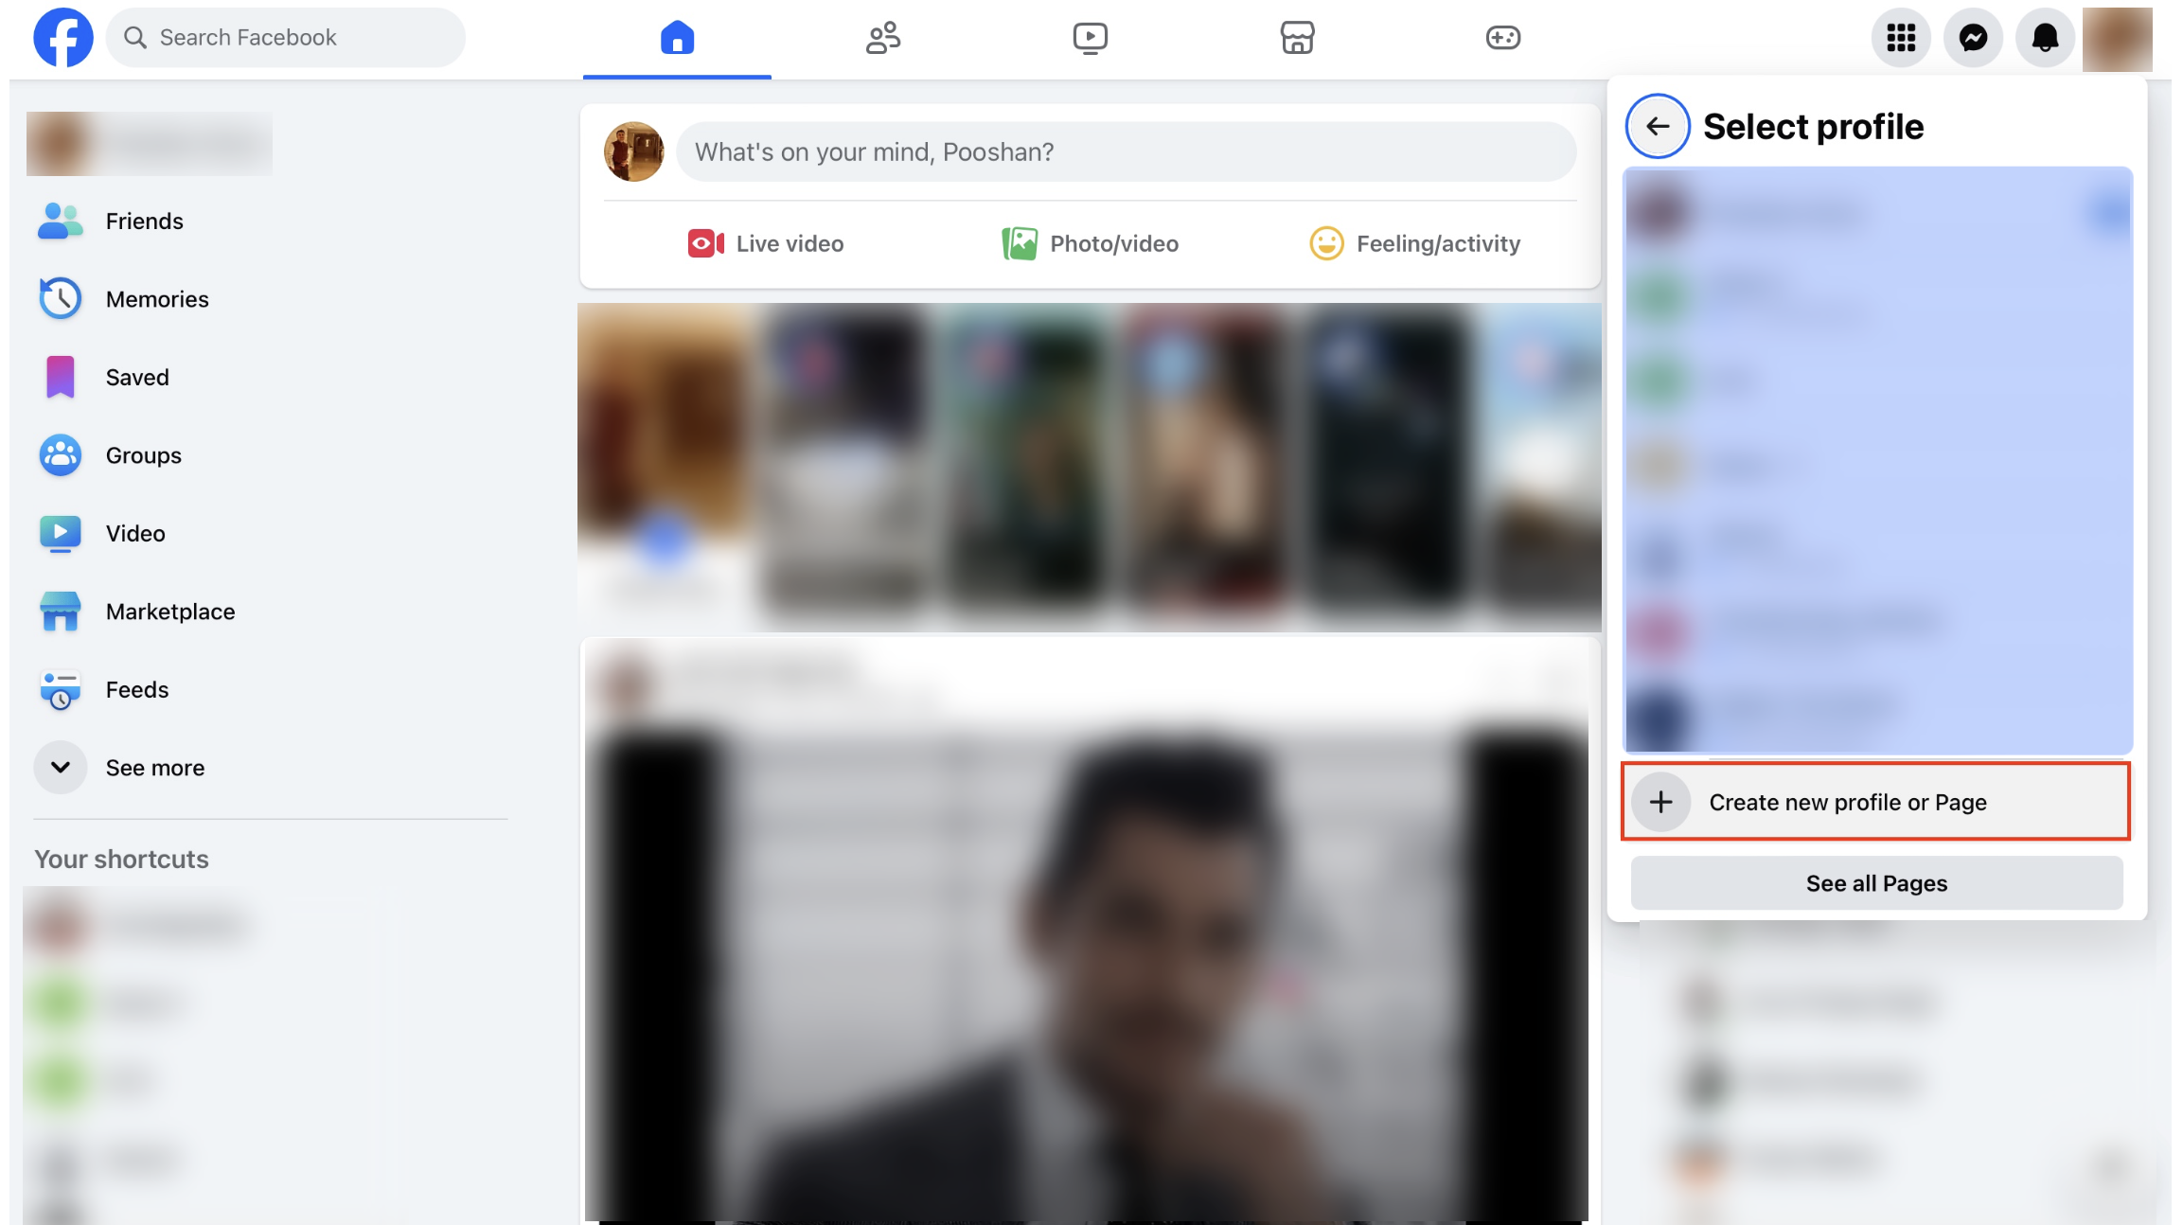Open the Notifications bell
The image size is (2183, 1225).
point(2045,38)
